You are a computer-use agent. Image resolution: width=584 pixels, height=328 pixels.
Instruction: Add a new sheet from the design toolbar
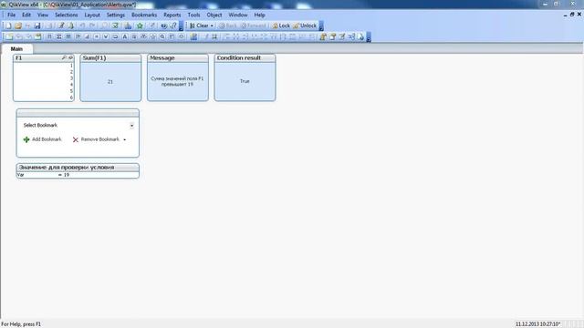9,36
